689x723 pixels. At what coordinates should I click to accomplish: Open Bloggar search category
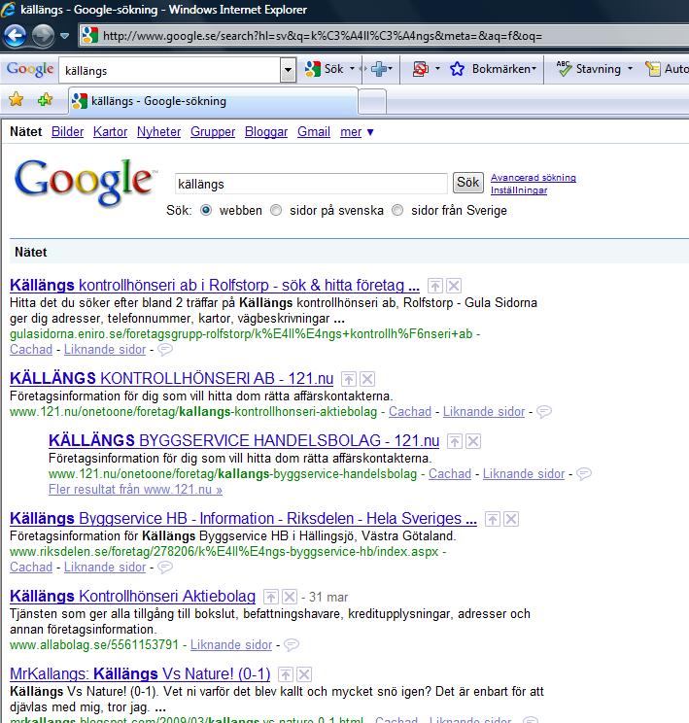pyautogui.click(x=266, y=132)
